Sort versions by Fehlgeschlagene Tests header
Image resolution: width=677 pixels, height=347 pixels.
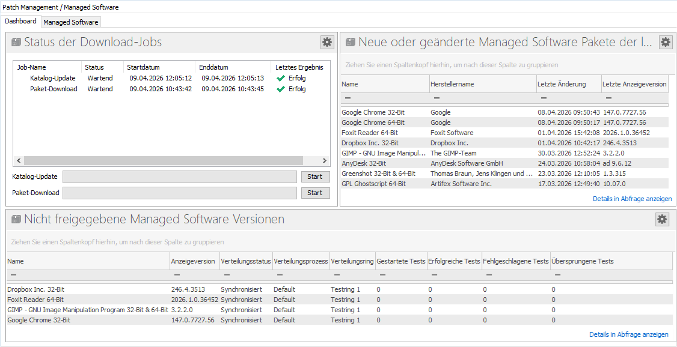click(516, 261)
